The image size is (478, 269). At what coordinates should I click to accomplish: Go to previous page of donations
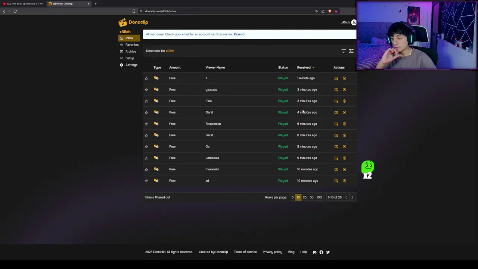[346, 197]
